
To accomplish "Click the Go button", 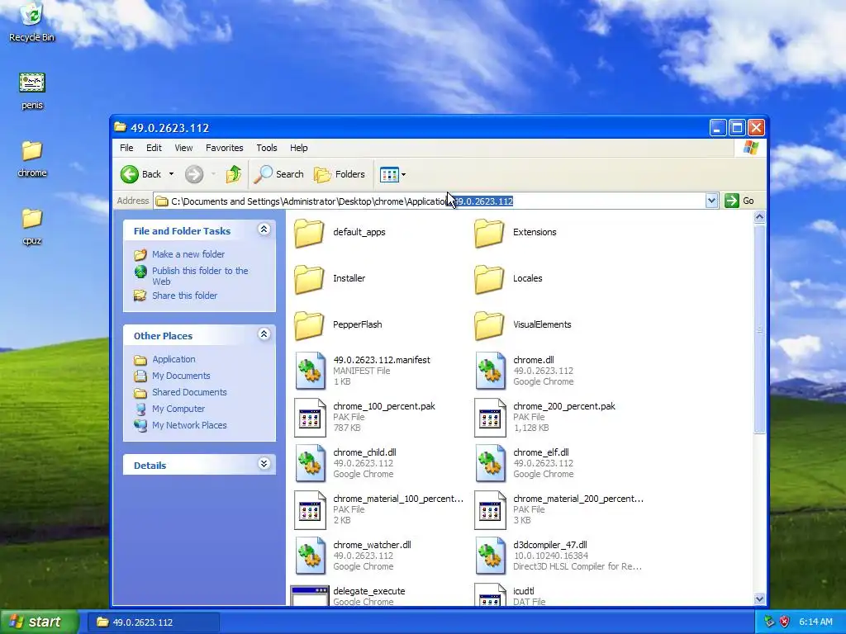I will tap(739, 201).
